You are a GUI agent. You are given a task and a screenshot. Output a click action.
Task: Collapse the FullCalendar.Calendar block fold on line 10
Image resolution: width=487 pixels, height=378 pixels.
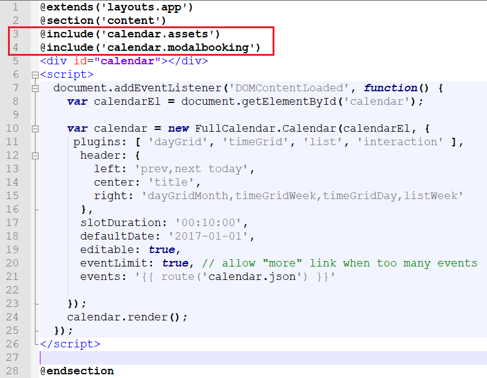[35, 129]
